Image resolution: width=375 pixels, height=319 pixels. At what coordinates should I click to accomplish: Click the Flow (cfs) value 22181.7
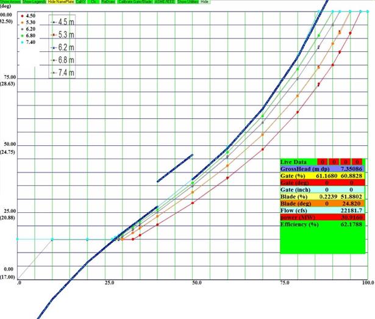350,211
